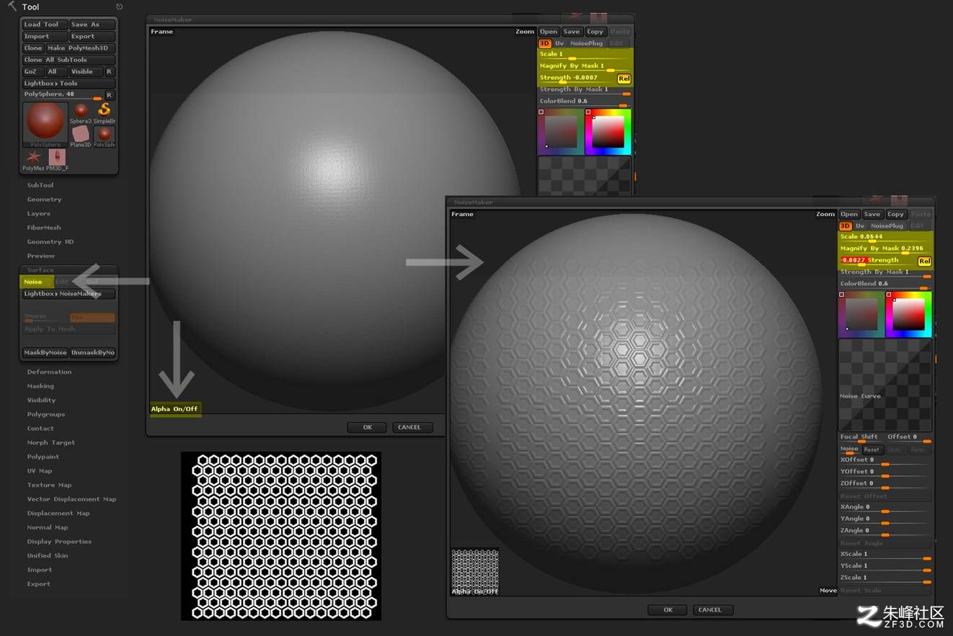Click the Visible button in Tool palette
This screenshot has height=636, width=953.
(x=87, y=72)
